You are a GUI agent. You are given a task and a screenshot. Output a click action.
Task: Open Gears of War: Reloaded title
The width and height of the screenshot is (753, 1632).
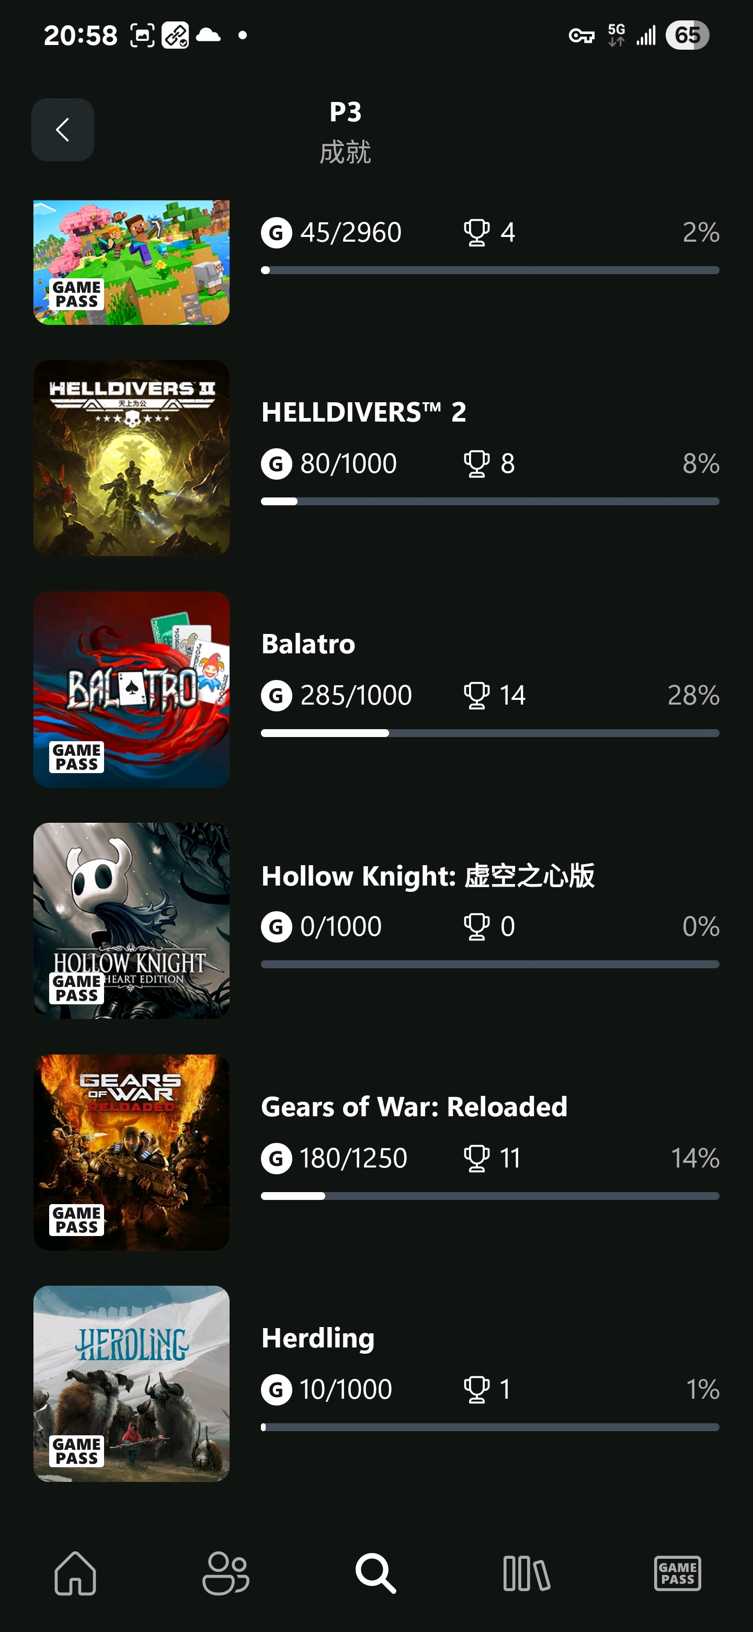point(414,1107)
